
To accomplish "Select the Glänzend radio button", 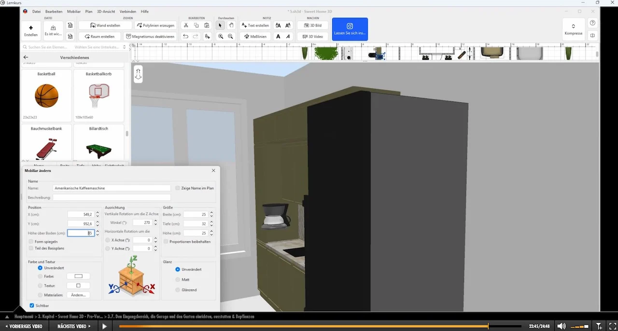I will coord(178,290).
